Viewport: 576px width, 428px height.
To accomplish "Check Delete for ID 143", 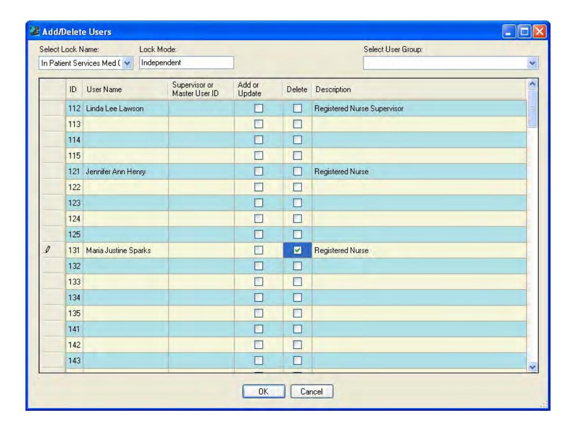I will click(x=297, y=360).
